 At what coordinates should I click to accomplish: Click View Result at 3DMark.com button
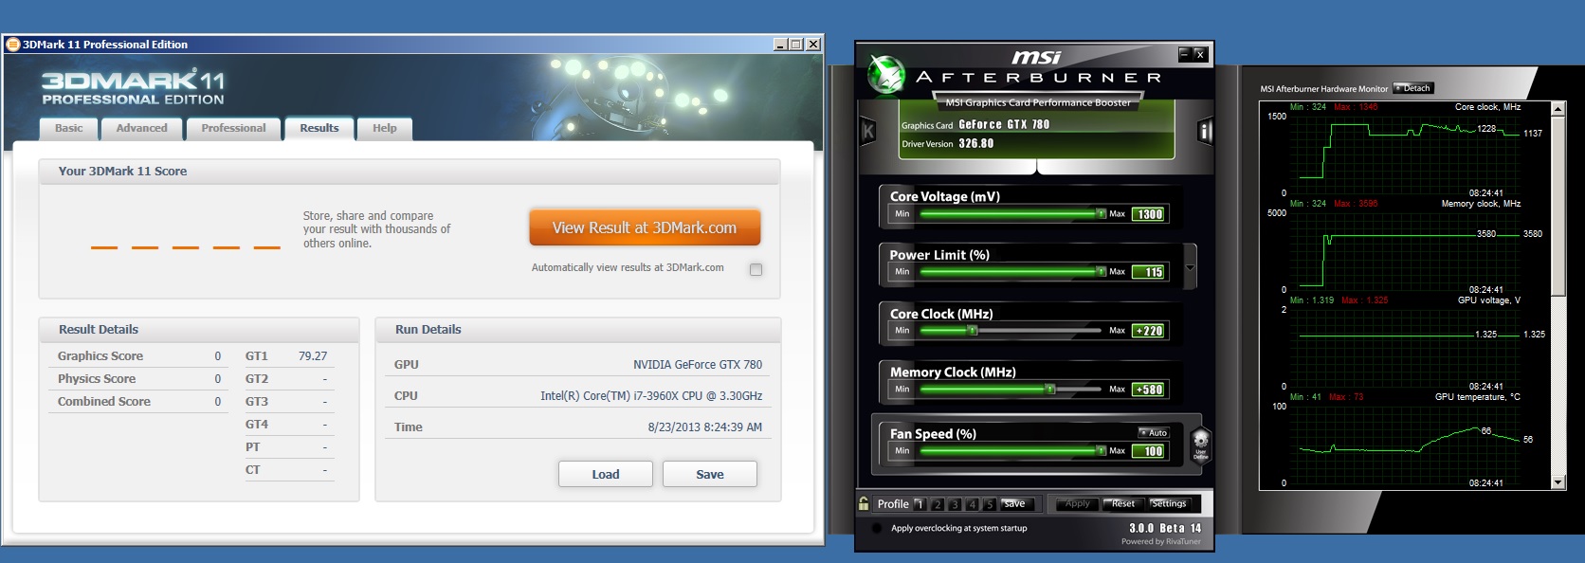tap(645, 227)
